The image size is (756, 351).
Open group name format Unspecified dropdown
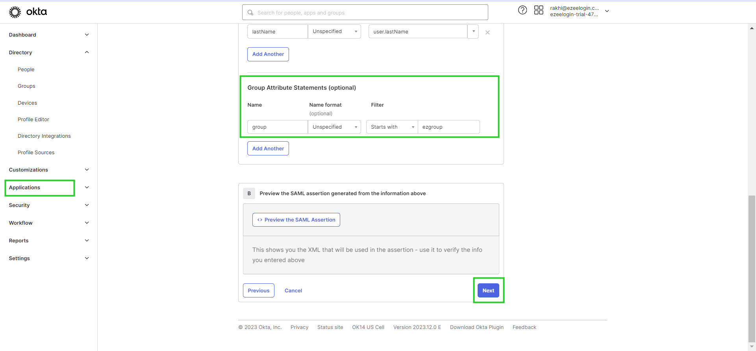pyautogui.click(x=334, y=127)
